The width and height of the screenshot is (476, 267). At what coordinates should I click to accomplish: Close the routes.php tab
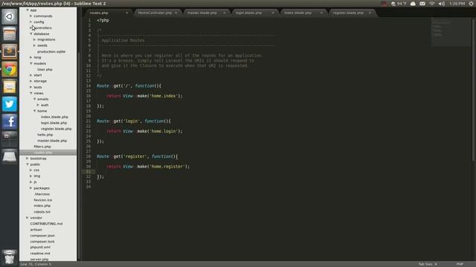click(x=126, y=13)
